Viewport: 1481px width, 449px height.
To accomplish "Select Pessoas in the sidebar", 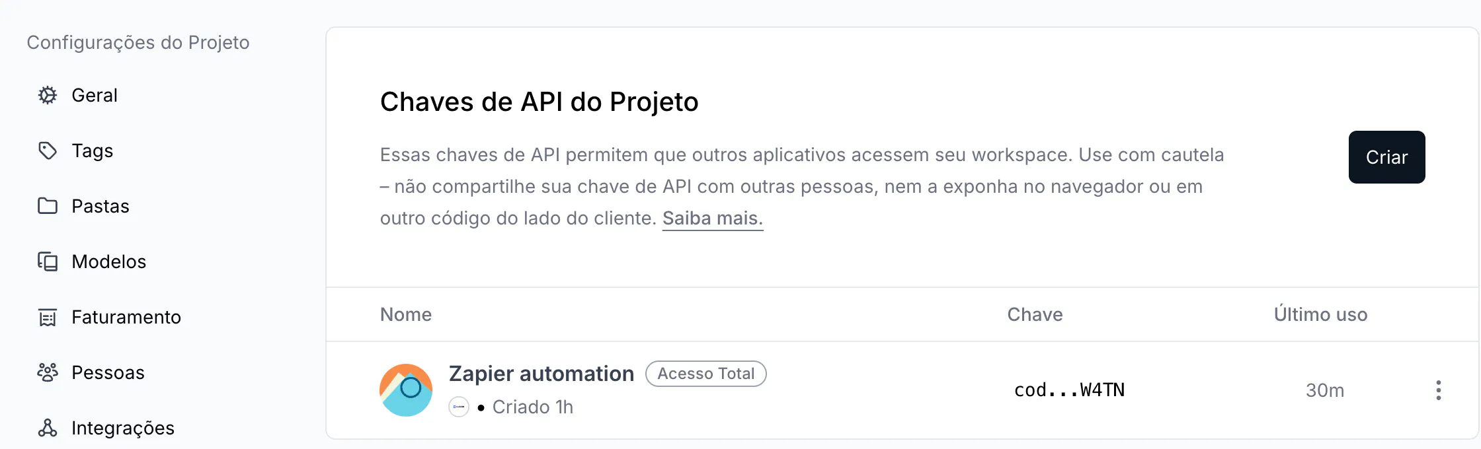I will (x=108, y=372).
